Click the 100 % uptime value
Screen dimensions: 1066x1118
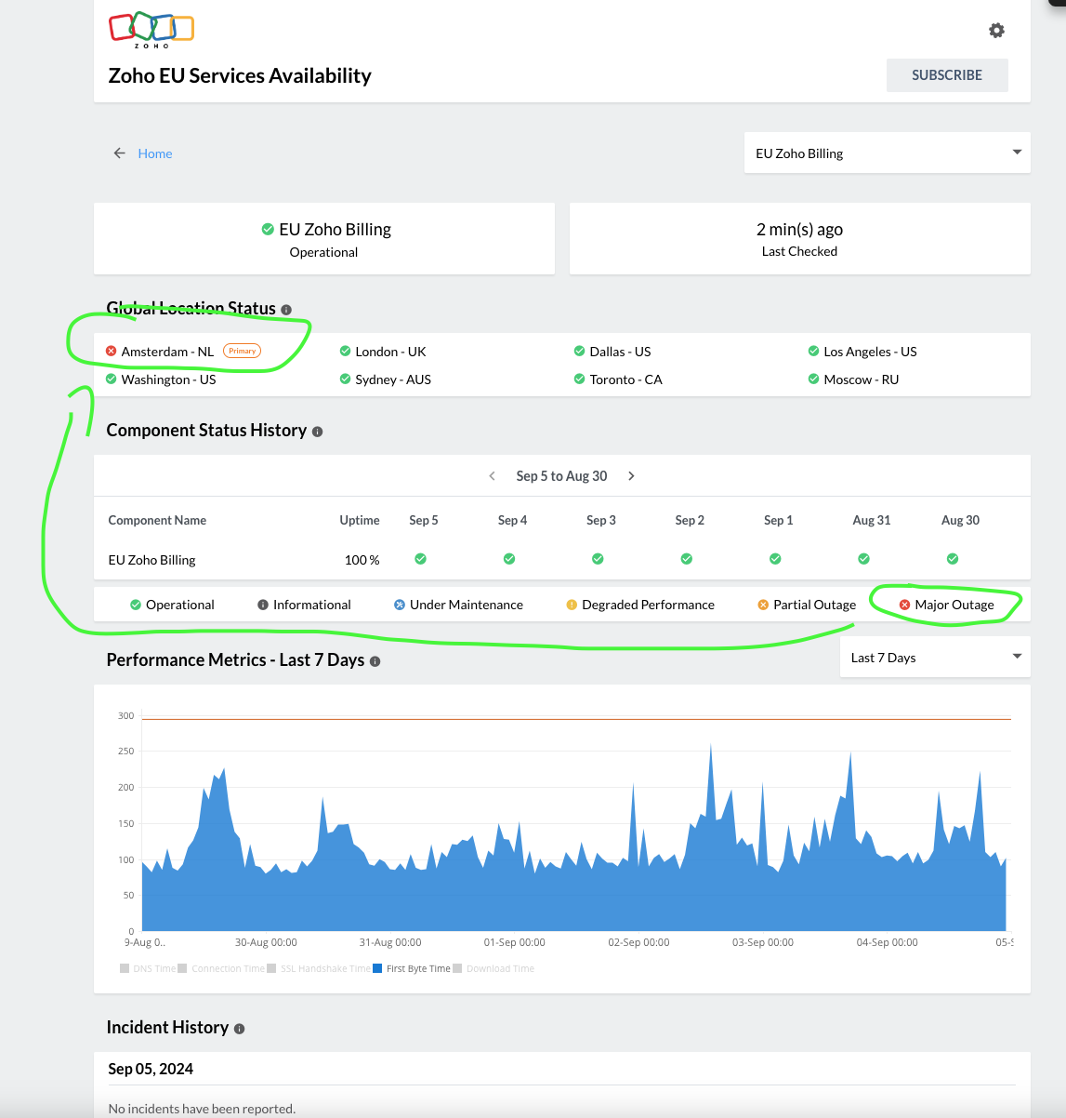tap(362, 560)
